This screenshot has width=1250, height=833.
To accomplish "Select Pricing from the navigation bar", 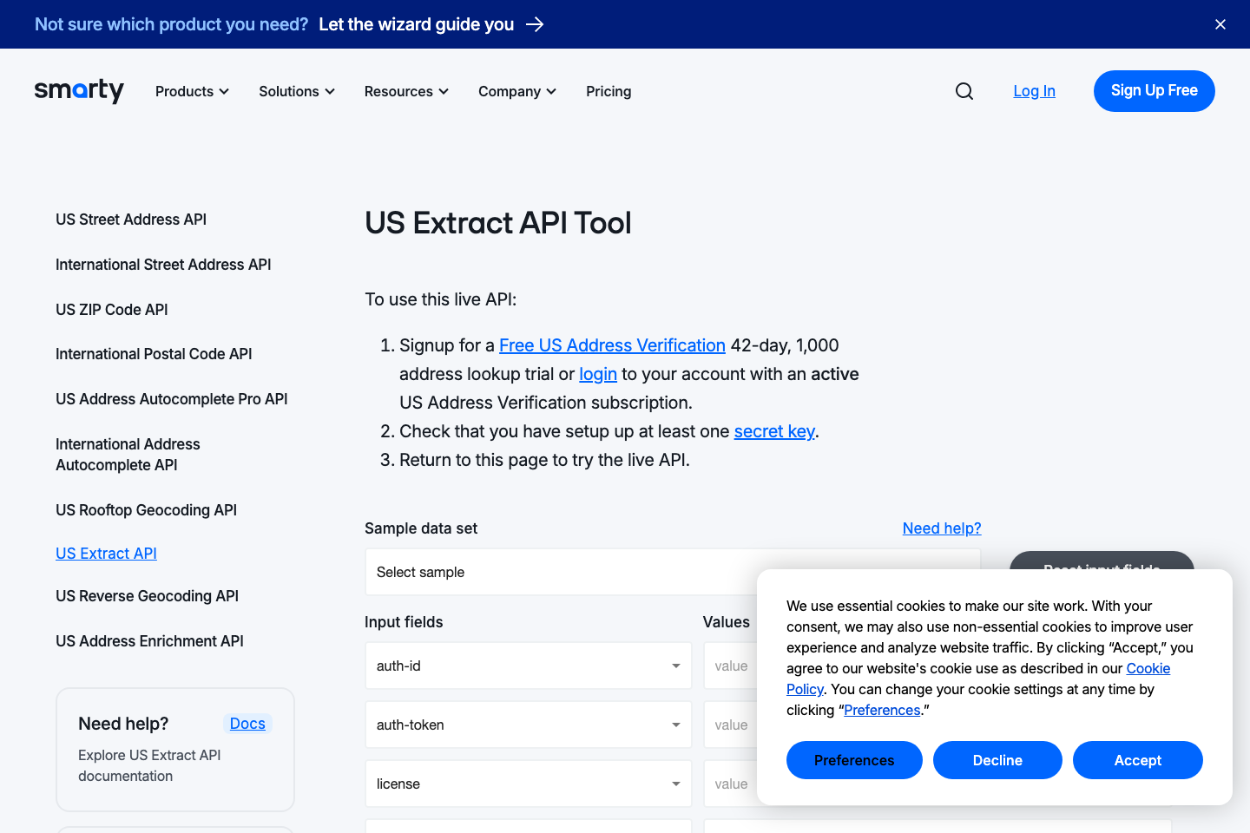I will 609,91.
